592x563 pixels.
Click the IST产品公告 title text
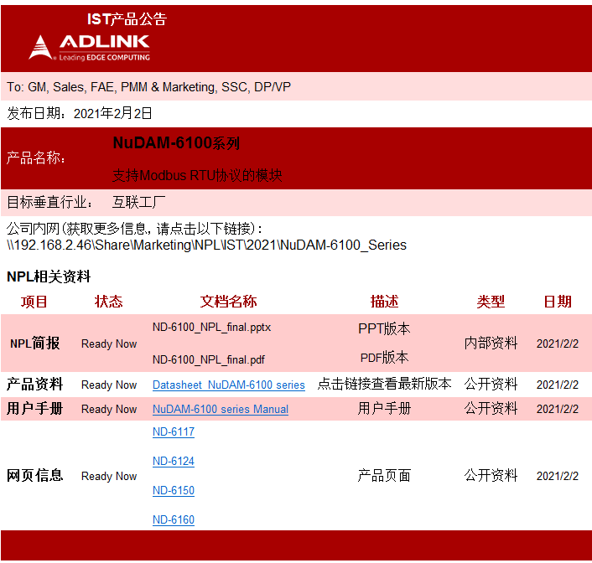pos(127,19)
